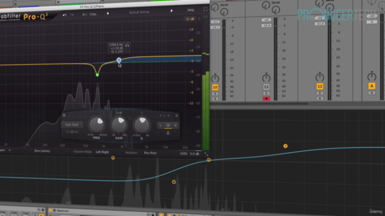Click return track A pan knob

coord(372,76)
